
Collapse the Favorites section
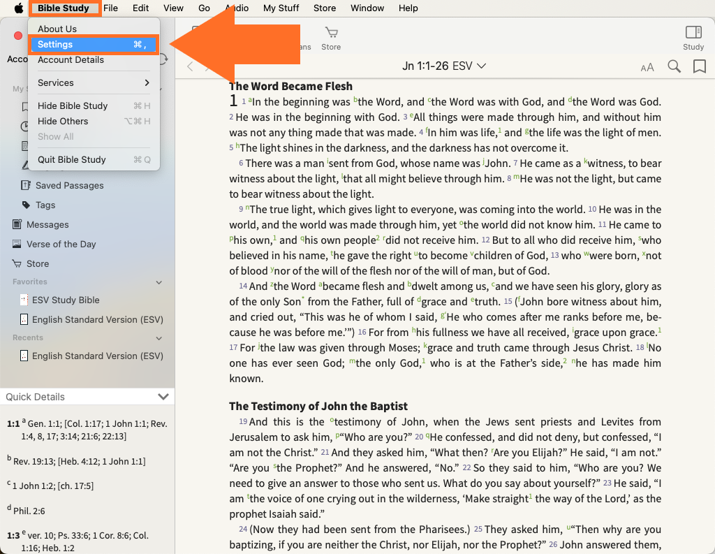(x=159, y=282)
